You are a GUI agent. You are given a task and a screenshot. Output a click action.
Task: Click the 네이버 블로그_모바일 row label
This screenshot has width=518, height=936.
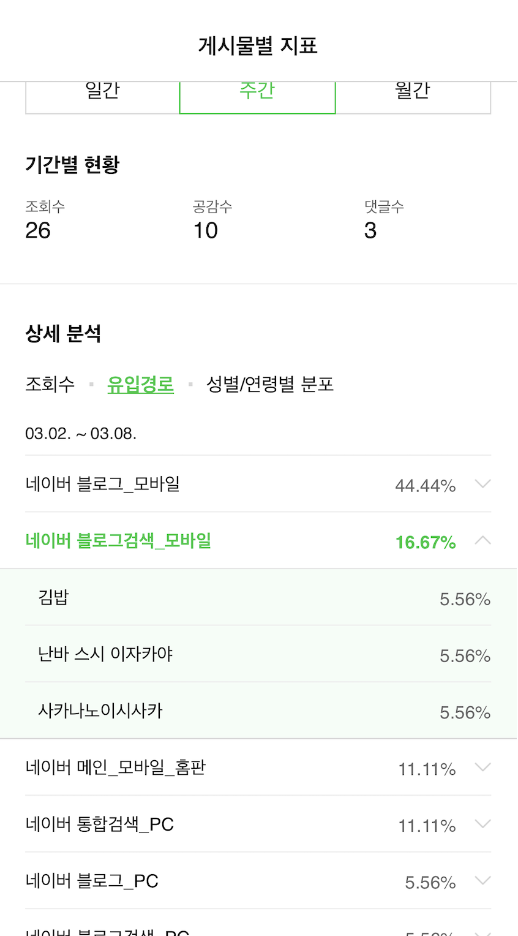click(103, 484)
